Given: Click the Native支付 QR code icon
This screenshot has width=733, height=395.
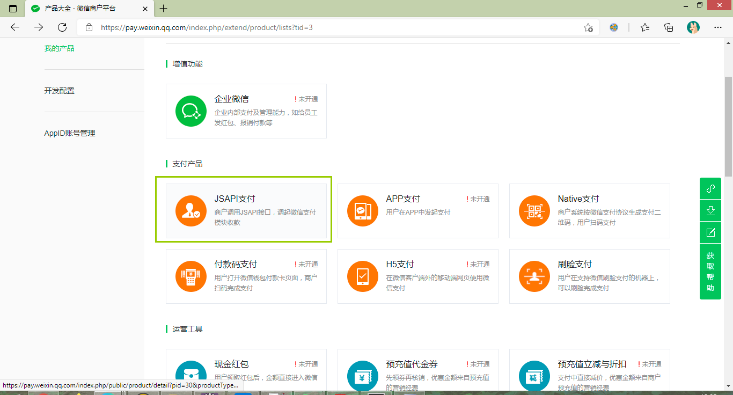Looking at the screenshot, I should [x=534, y=211].
